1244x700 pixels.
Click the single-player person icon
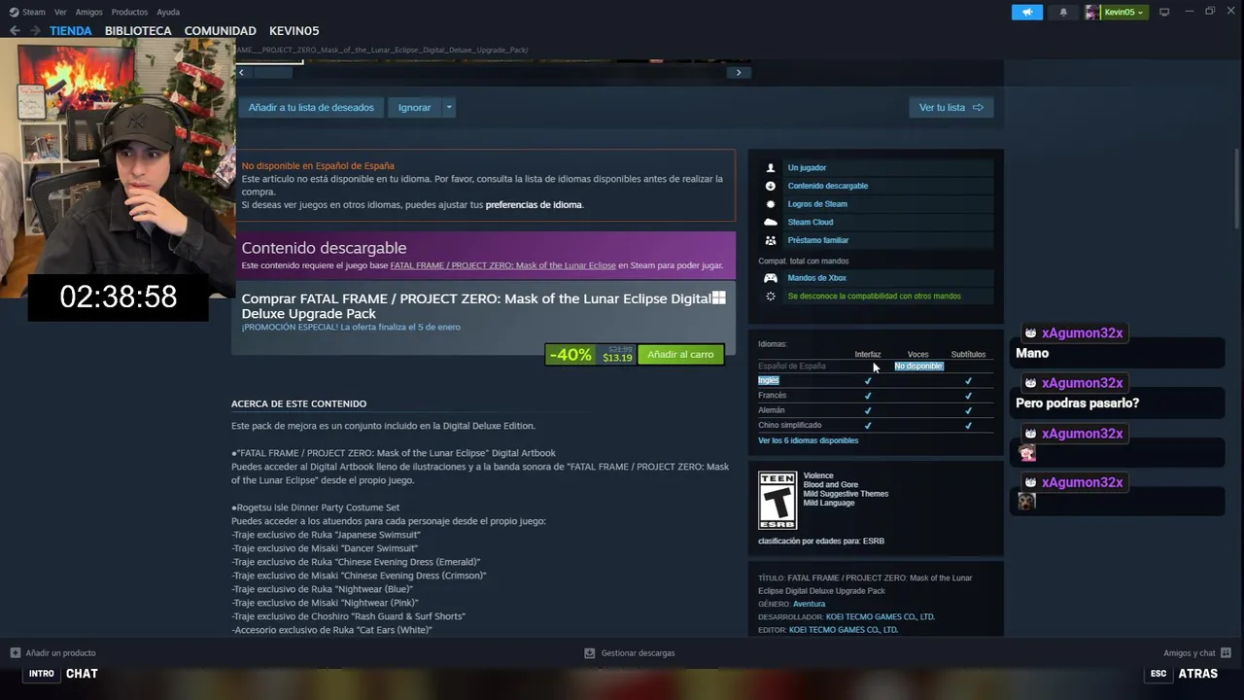(771, 167)
